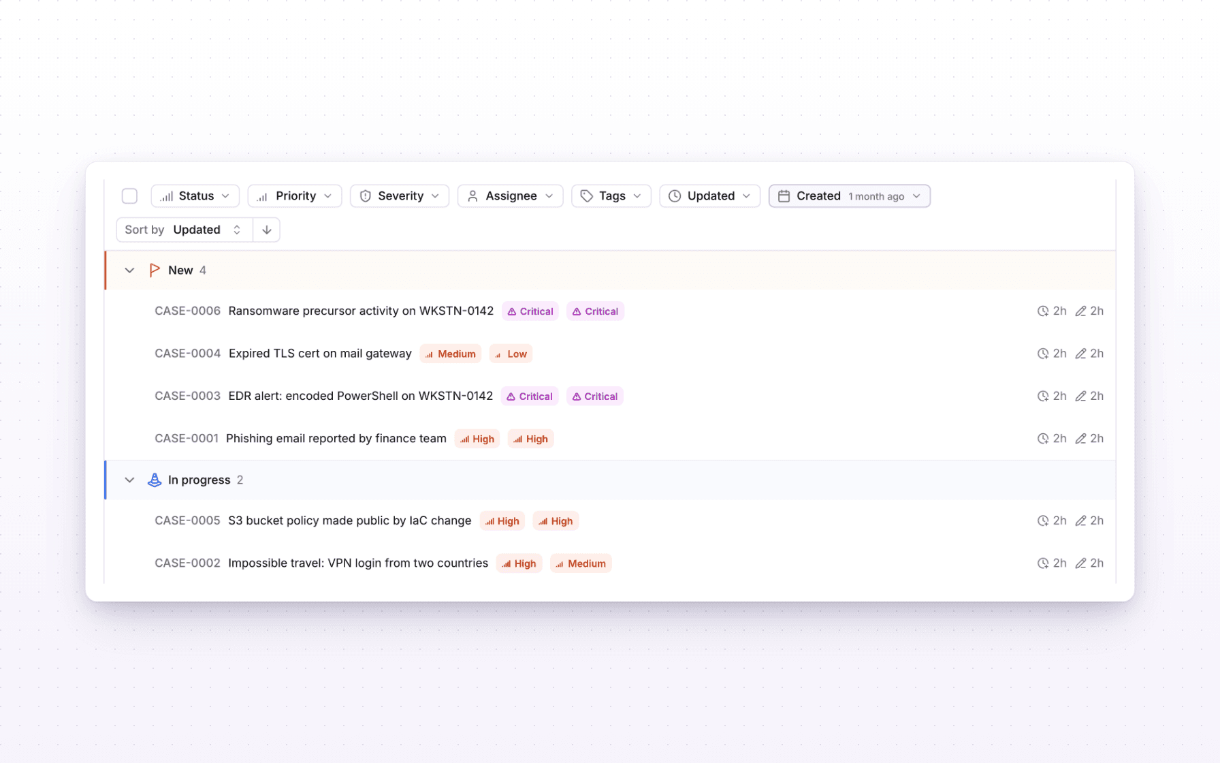
Task: Open Phishing email reported by finance team
Action: (x=336, y=439)
